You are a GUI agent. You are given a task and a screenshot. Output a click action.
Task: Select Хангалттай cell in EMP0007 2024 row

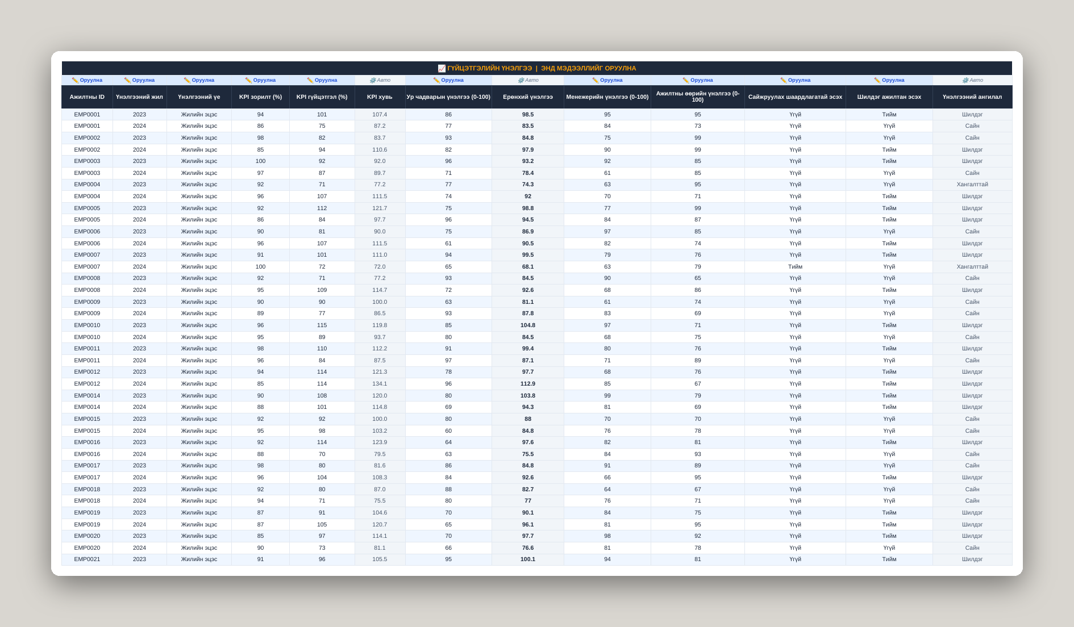(972, 267)
